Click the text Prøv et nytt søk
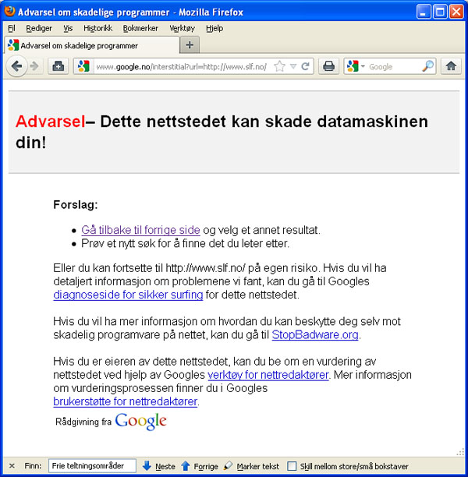468x477 pixels. (119, 243)
